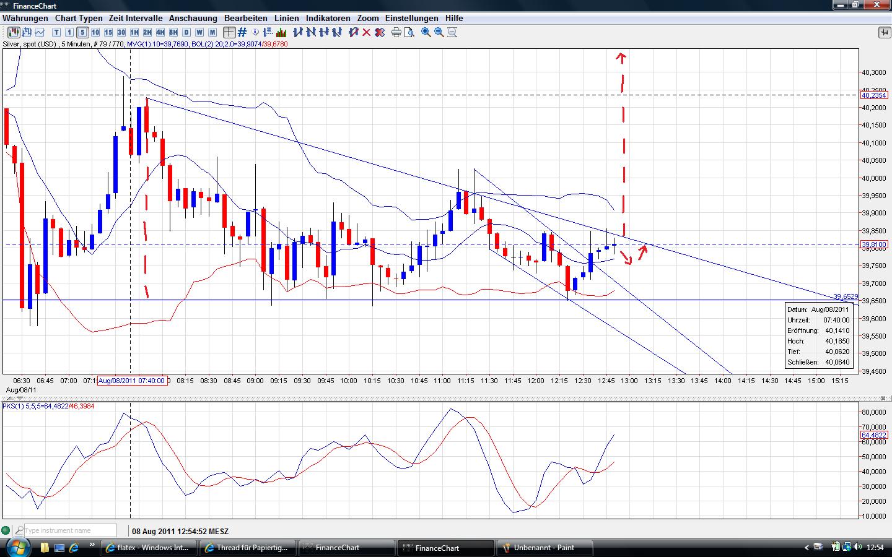Select the 1-minute interval button
The height and width of the screenshot is (557, 892).
pos(69,32)
